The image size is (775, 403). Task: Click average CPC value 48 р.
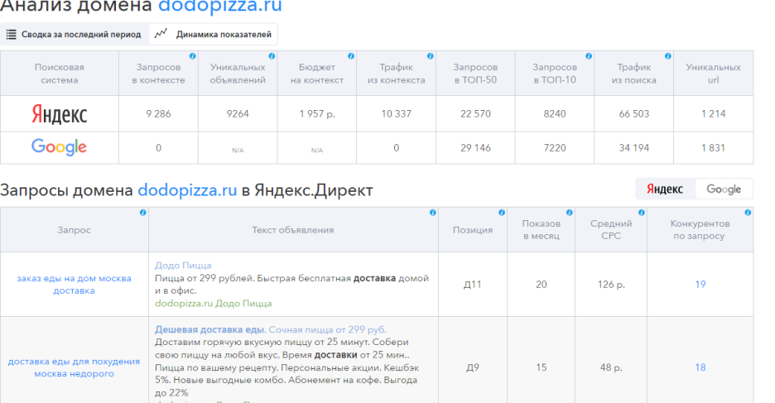click(x=611, y=367)
